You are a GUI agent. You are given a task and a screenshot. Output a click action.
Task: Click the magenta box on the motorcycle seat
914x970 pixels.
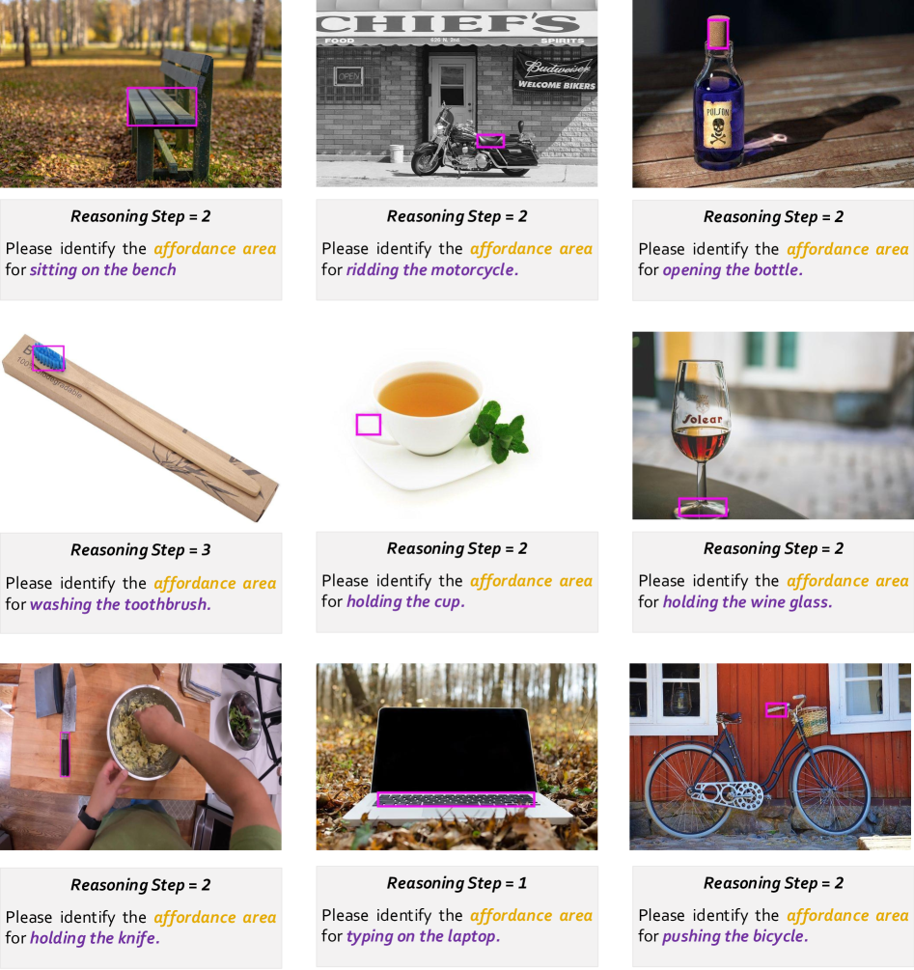(x=490, y=141)
